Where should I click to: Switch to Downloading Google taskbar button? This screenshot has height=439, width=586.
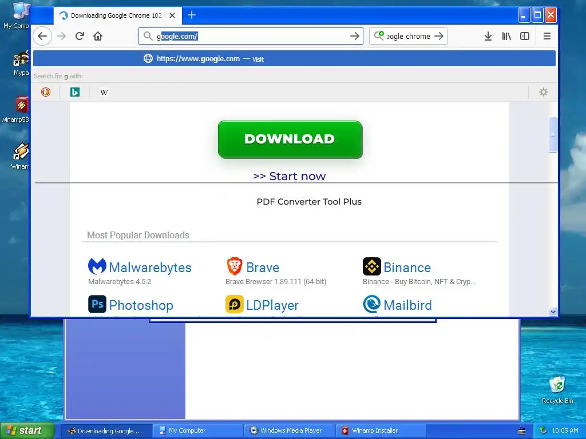click(106, 431)
